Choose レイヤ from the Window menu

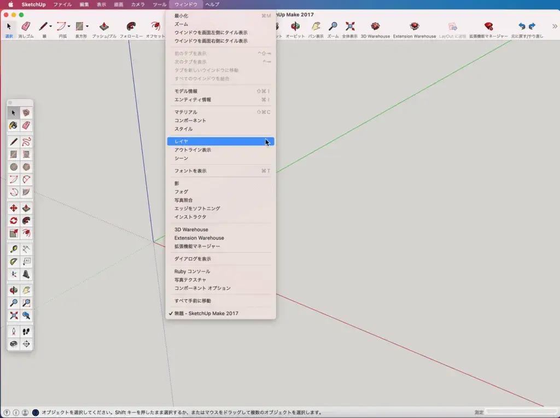point(221,142)
